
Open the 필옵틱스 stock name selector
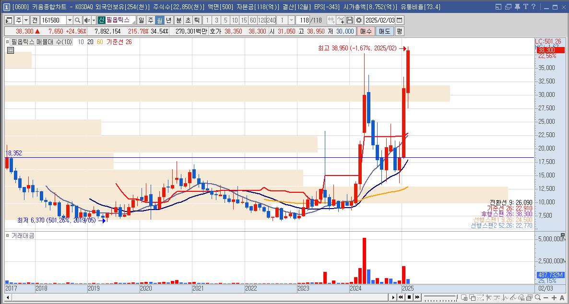(117, 20)
